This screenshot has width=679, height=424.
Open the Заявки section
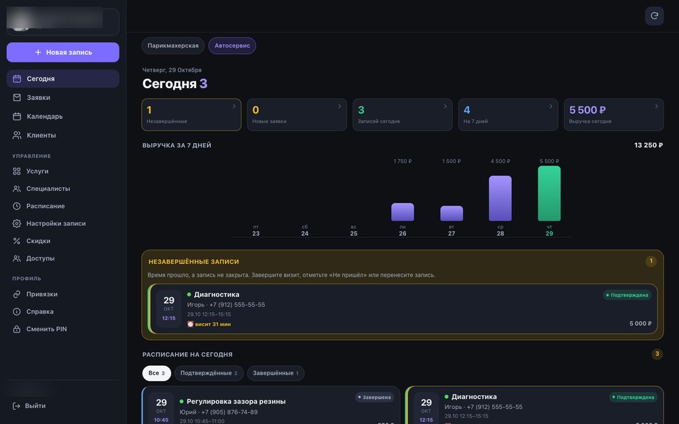tap(62, 98)
